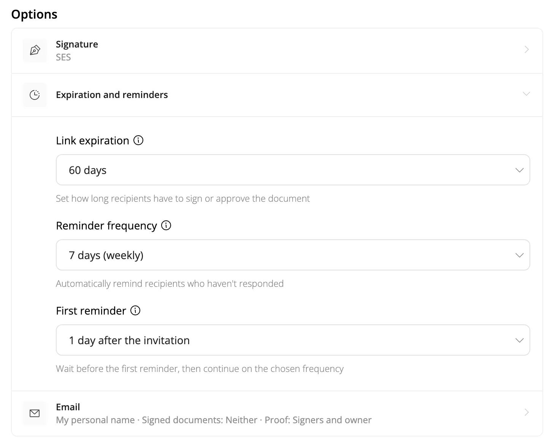Collapse the Expiration and reminders section

click(x=526, y=94)
